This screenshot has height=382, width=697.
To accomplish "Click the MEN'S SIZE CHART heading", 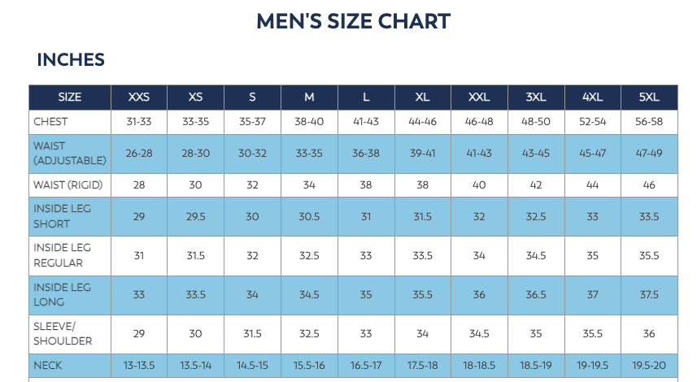I will (353, 21).
